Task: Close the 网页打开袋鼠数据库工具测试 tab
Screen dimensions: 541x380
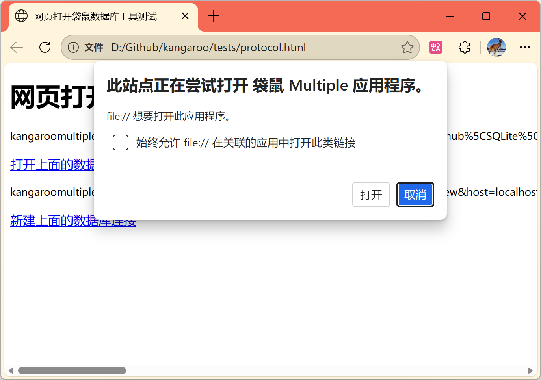Action: (x=185, y=16)
